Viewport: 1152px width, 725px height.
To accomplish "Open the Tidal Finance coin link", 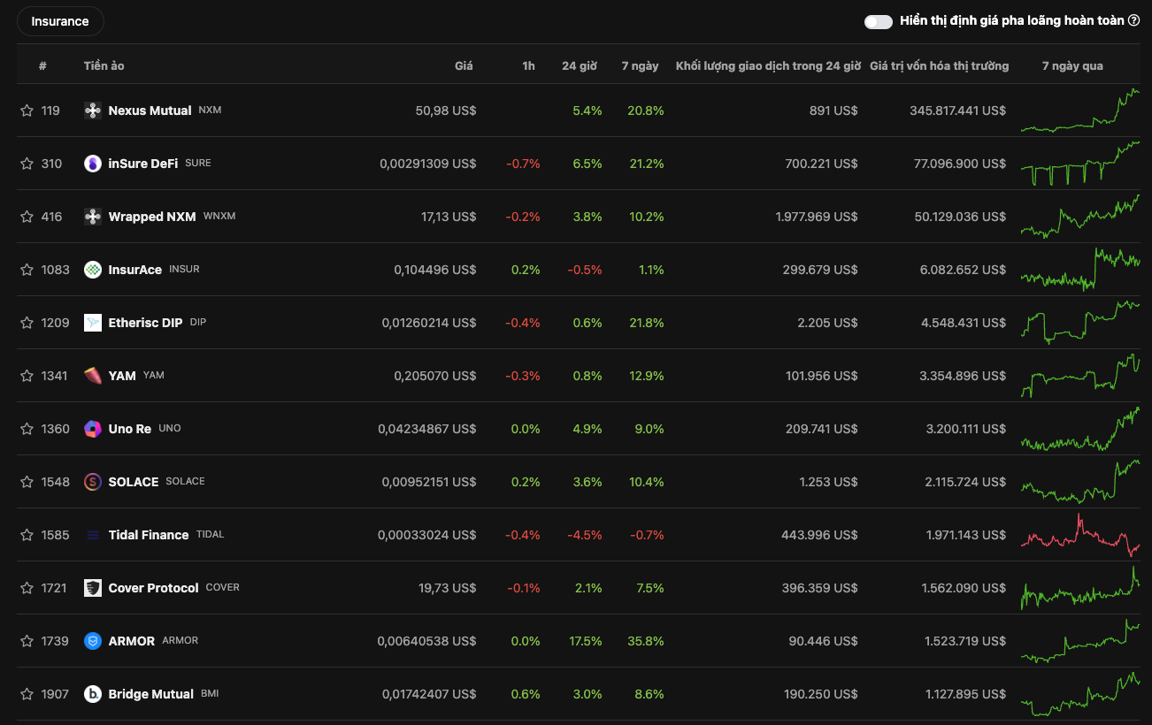I will point(149,535).
